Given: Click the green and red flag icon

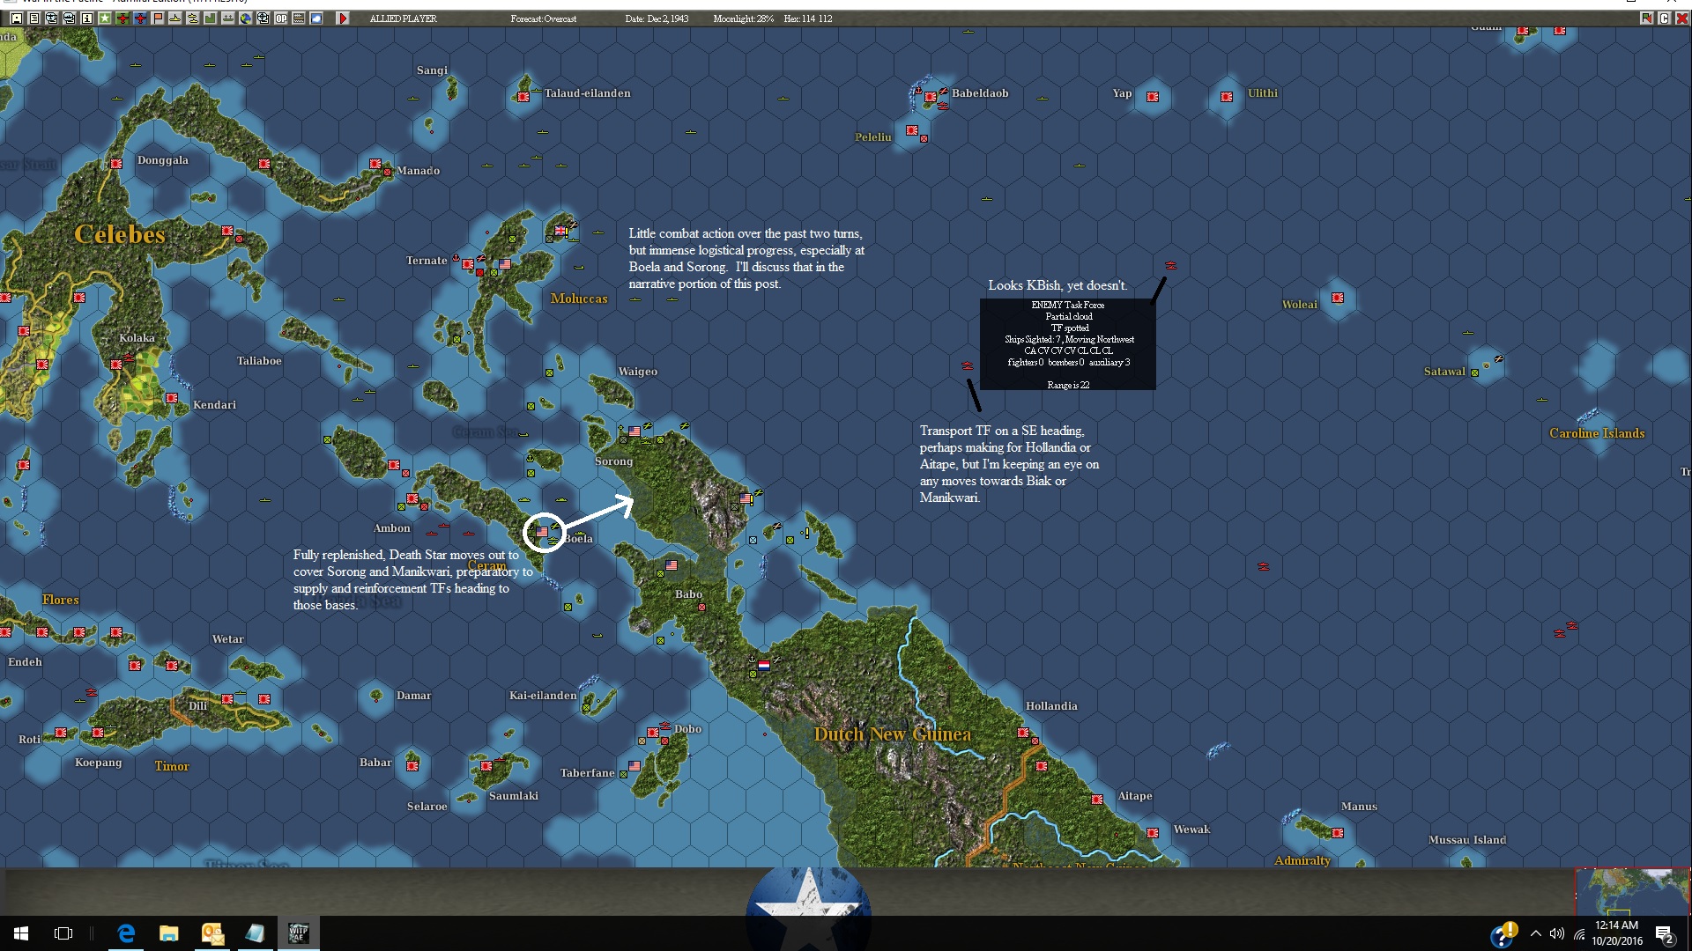Looking at the screenshot, I should pos(1645,18).
